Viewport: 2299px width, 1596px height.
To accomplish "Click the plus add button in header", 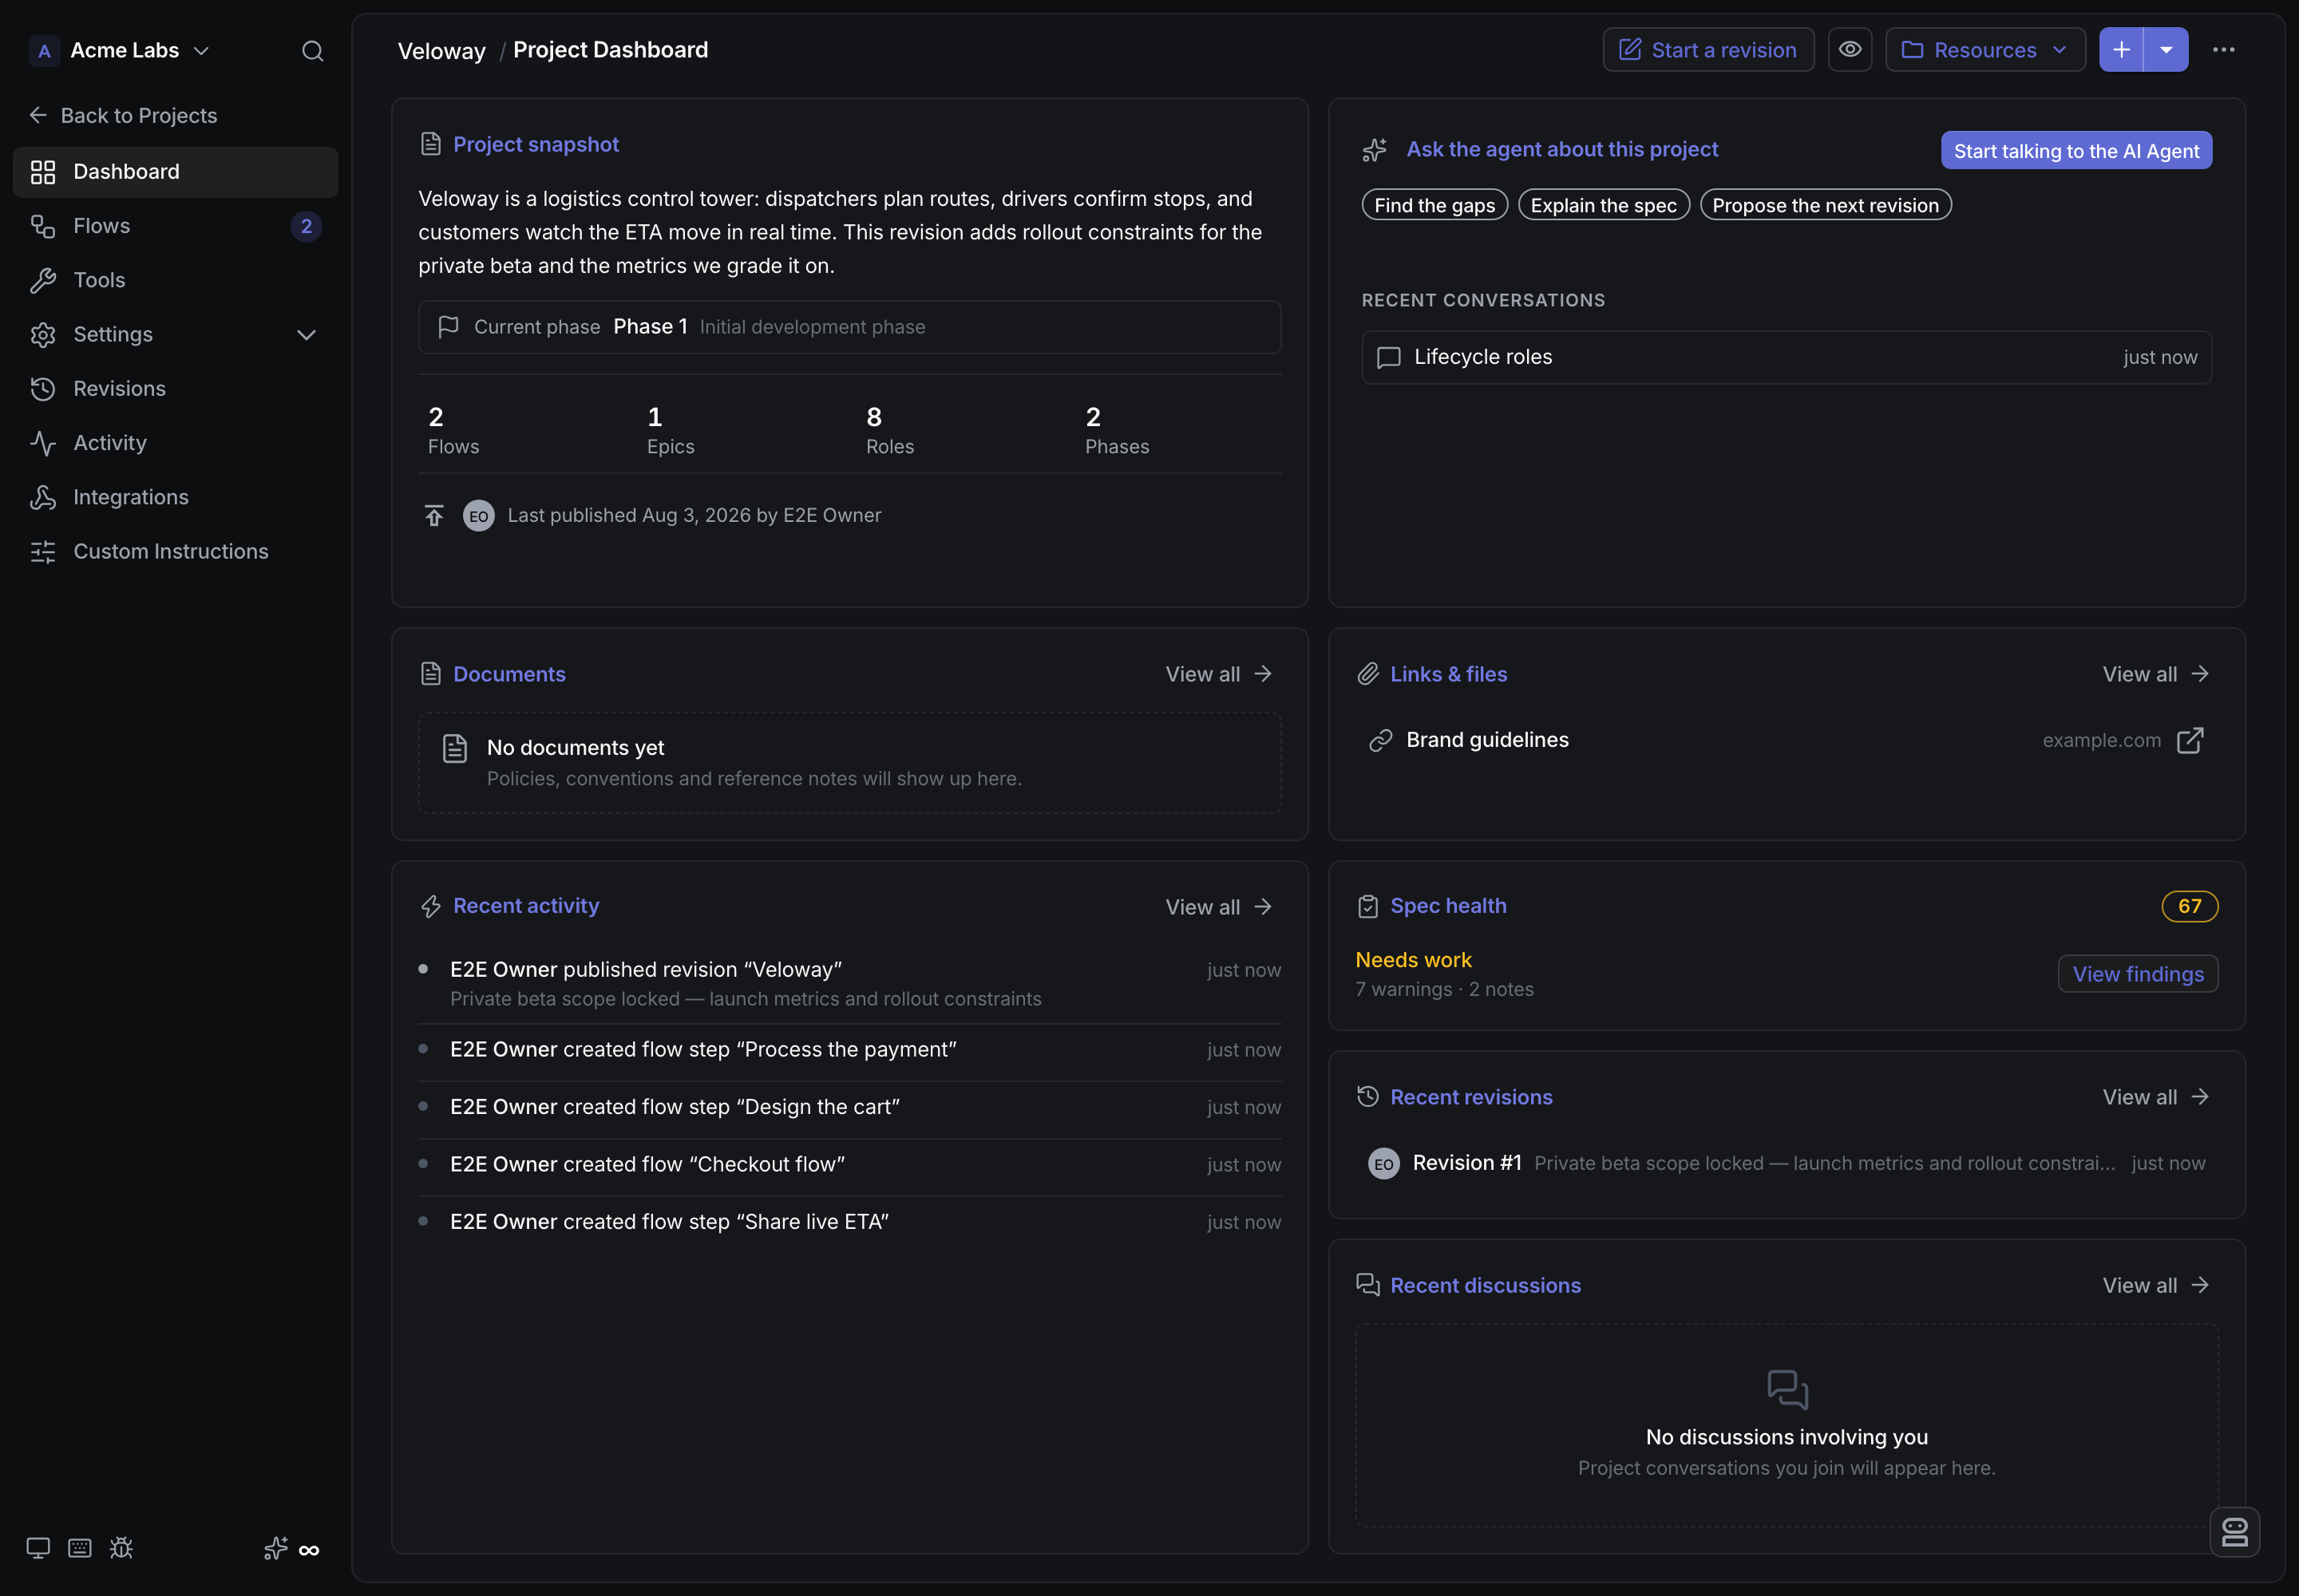I will click(x=2121, y=50).
